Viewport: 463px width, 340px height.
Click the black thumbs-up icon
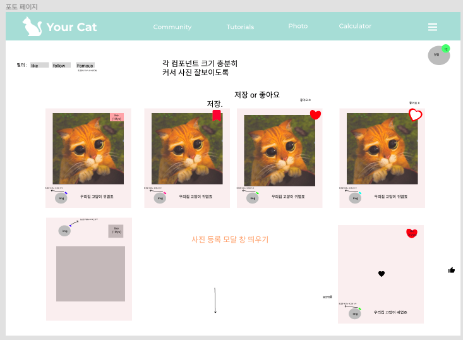point(451,270)
